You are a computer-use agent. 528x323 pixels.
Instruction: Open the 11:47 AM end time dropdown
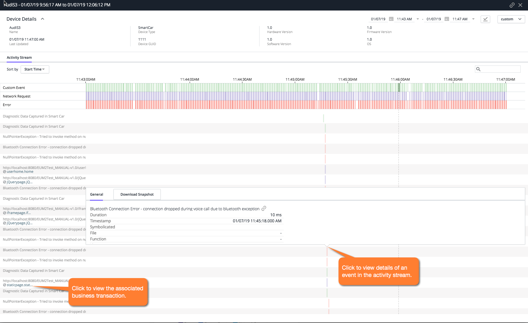[x=473, y=19]
